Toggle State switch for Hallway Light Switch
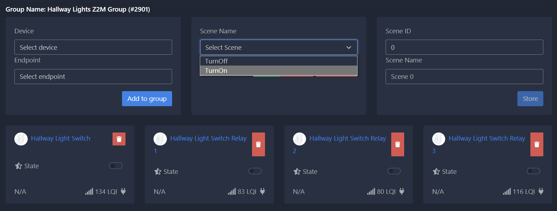557x211 pixels. (116, 165)
